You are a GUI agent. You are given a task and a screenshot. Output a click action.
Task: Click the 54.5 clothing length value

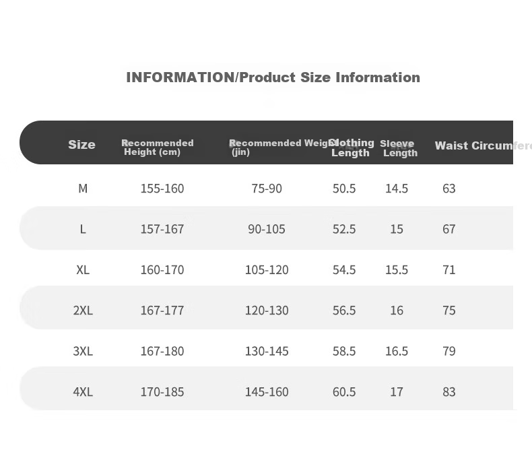[344, 269]
